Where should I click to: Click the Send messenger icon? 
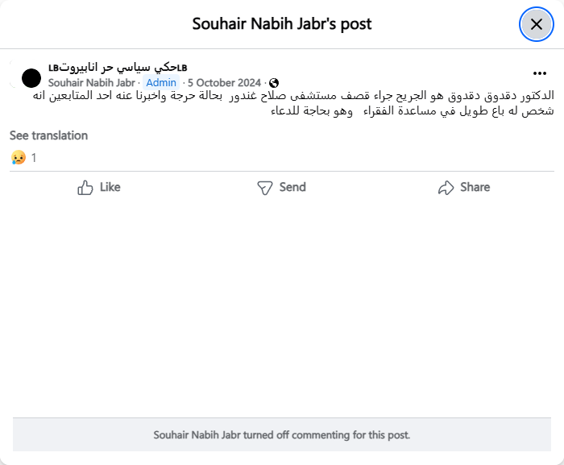(x=265, y=187)
